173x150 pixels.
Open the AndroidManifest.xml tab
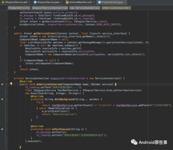80,2
